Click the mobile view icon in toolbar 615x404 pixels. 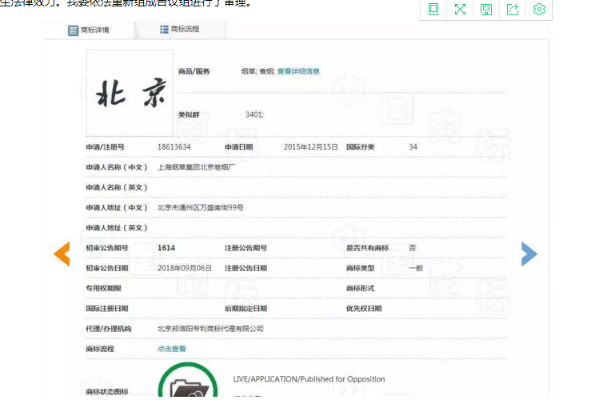pyautogui.click(x=433, y=9)
